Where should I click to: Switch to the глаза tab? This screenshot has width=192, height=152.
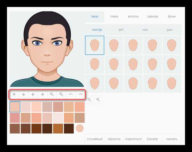[114, 16]
